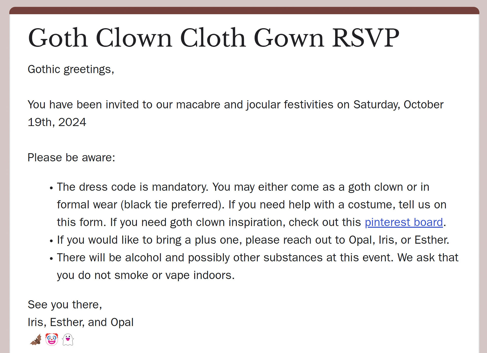Viewport: 487px width, 353px height.
Task: Click the 19th, 2024 text
Action: tap(57, 122)
